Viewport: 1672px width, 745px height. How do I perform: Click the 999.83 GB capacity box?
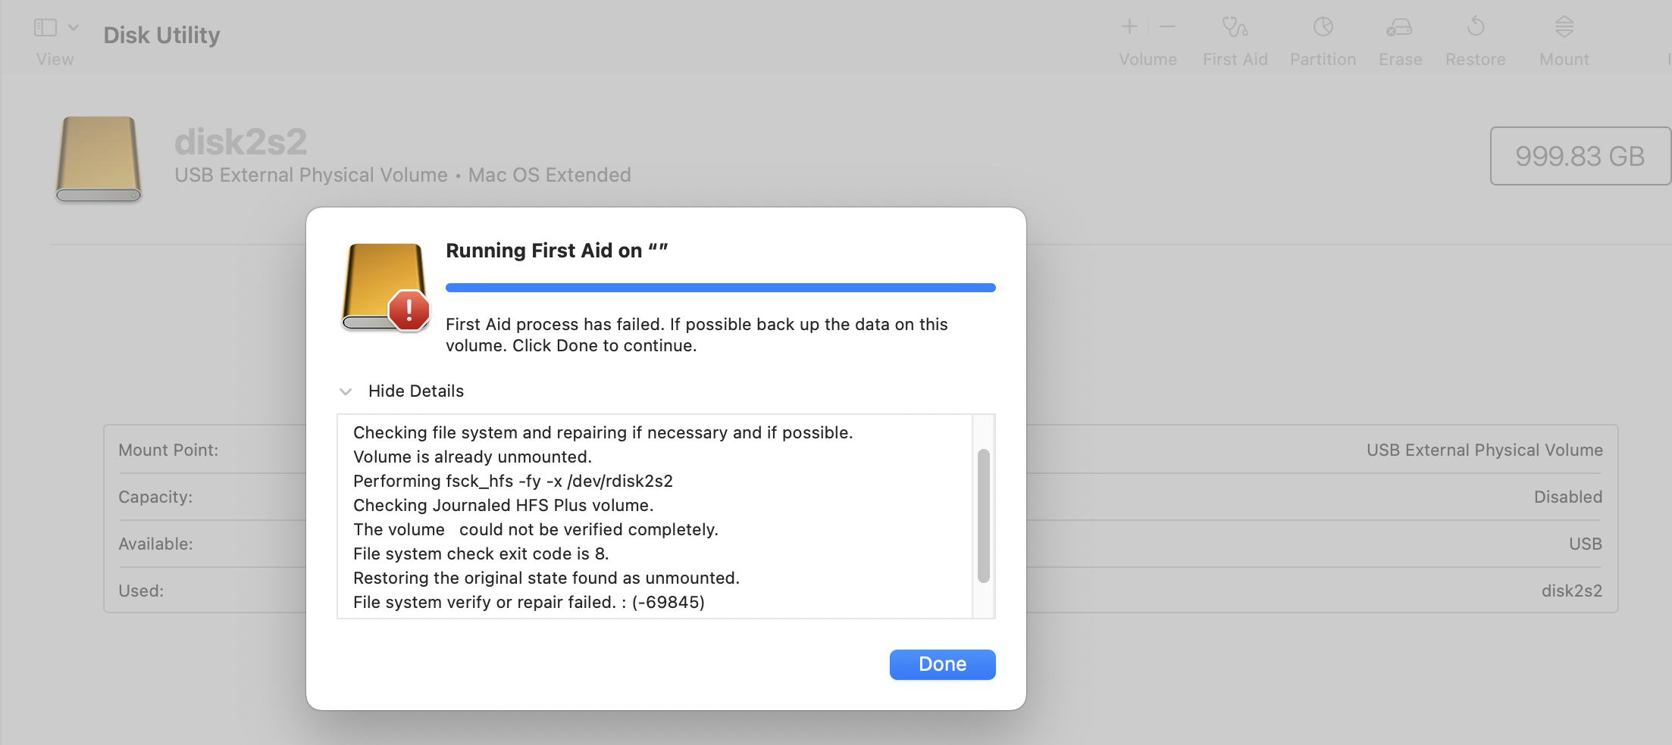[x=1580, y=156]
